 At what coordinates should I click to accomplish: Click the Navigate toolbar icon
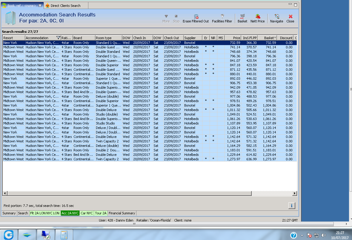point(276,18)
